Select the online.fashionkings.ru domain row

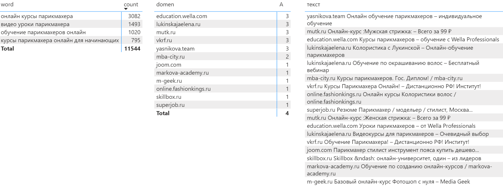[x=183, y=89]
